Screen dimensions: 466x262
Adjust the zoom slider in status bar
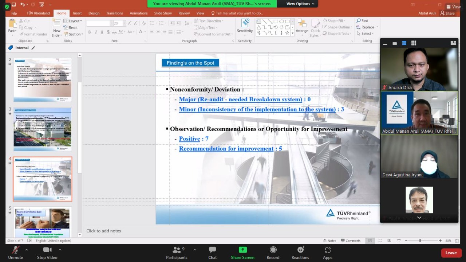420,241
